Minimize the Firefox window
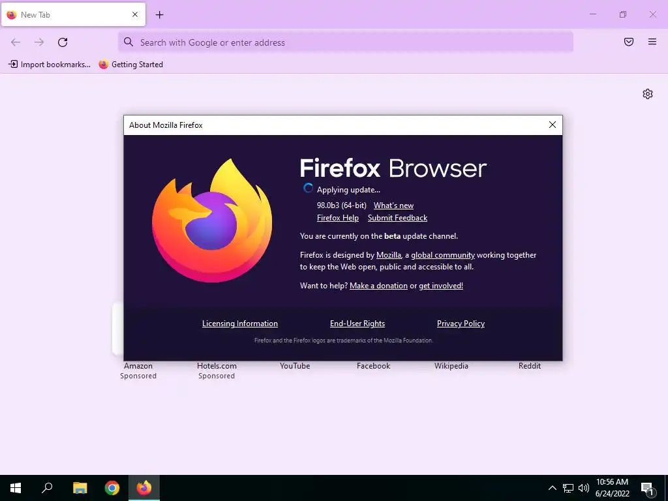The height and width of the screenshot is (501, 668). 592,14
